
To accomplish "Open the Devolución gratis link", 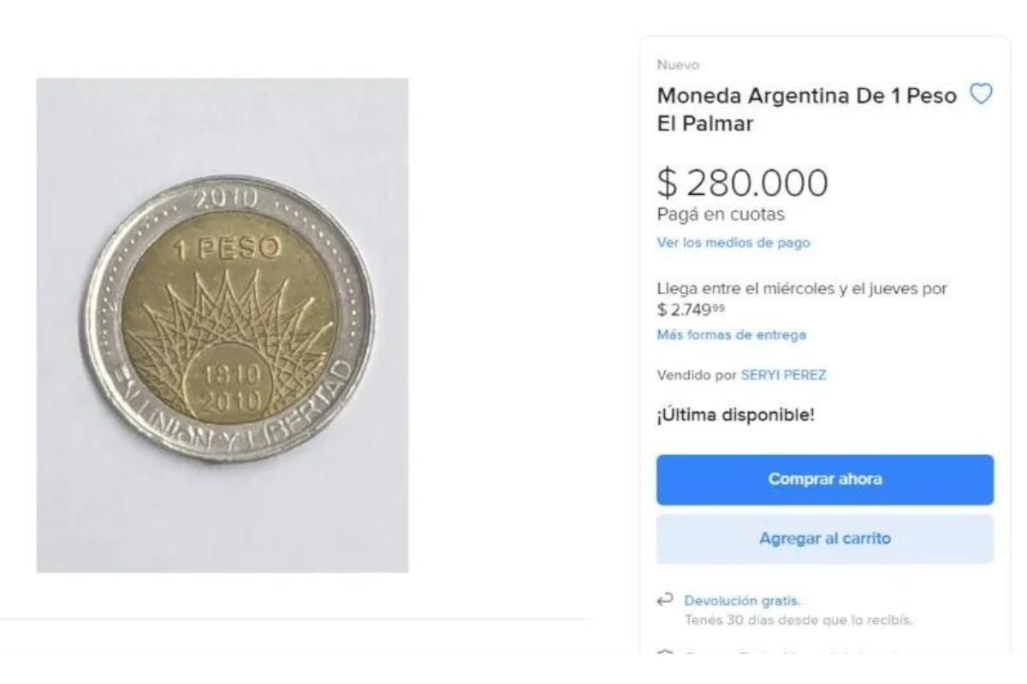I will 743,600.
